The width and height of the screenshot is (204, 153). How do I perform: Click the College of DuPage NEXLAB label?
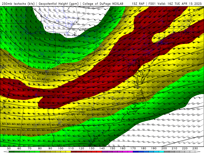pyautogui.click(x=103, y=4)
